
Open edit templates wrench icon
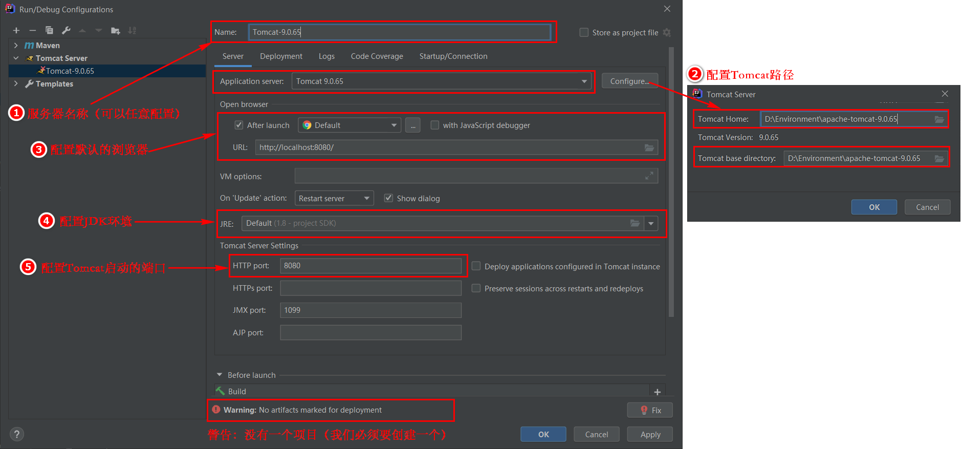[66, 31]
